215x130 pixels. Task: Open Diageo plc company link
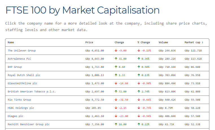tap(16, 116)
